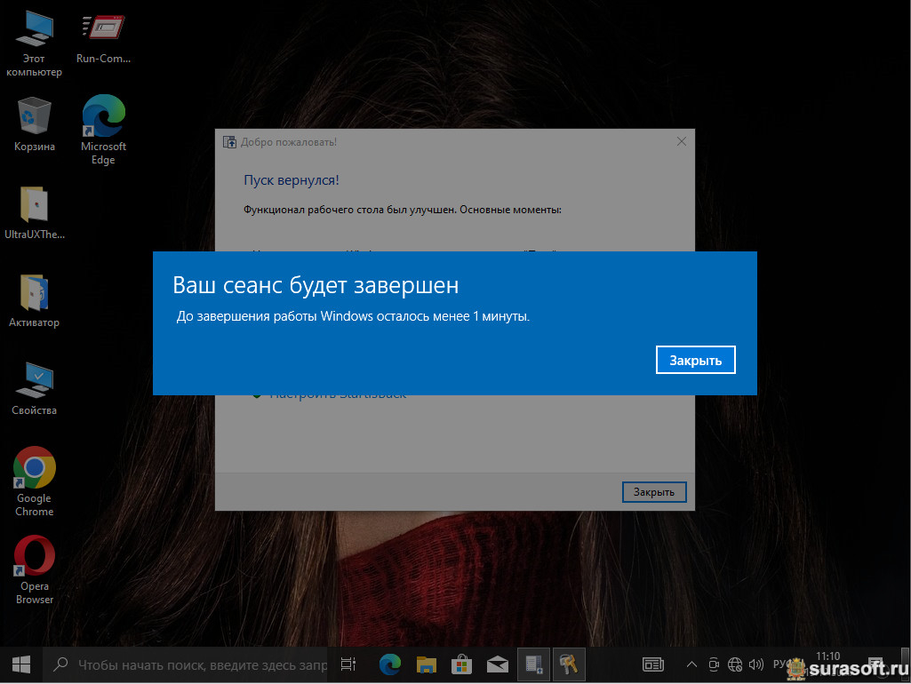Viewport: 911px width, 684px height.
Task: Open File Explorer from the taskbar
Action: [x=427, y=664]
